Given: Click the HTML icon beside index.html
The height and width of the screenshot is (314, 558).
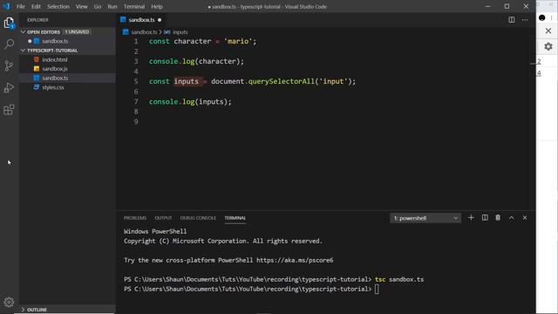Looking at the screenshot, I should [37, 59].
